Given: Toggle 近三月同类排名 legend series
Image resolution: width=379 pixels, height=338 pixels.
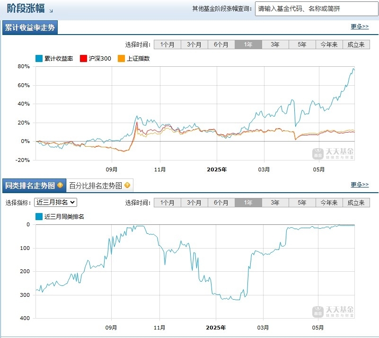Looking at the screenshot, I should 60,216.
